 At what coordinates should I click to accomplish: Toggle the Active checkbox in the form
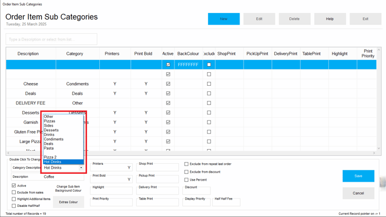[14, 186]
